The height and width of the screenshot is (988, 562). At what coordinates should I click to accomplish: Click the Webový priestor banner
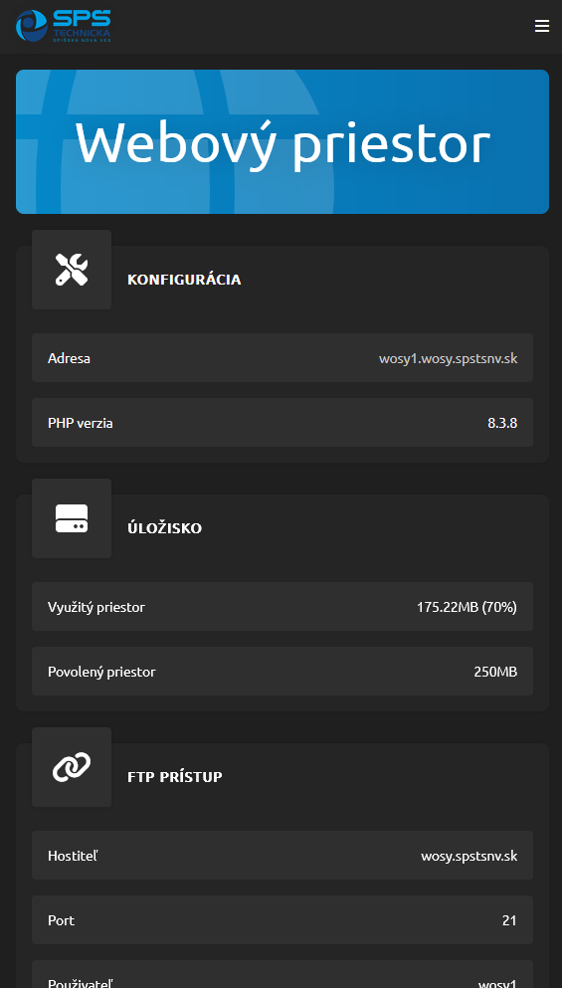coord(282,141)
